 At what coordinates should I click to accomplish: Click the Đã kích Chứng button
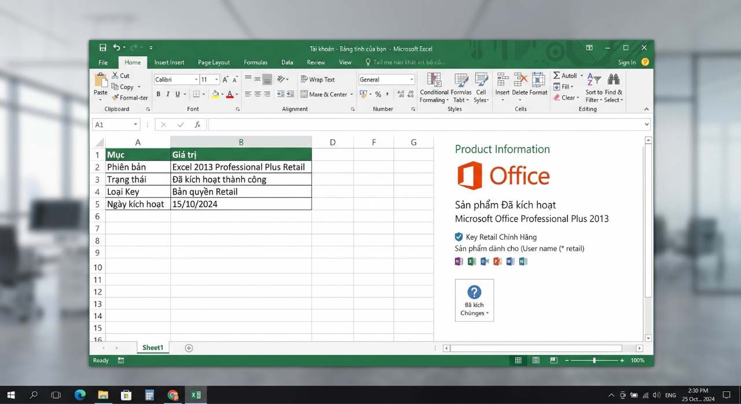point(474,300)
